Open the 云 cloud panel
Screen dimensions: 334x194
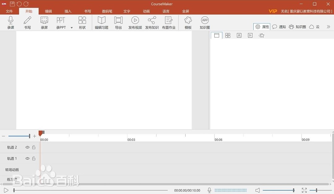[315, 27]
